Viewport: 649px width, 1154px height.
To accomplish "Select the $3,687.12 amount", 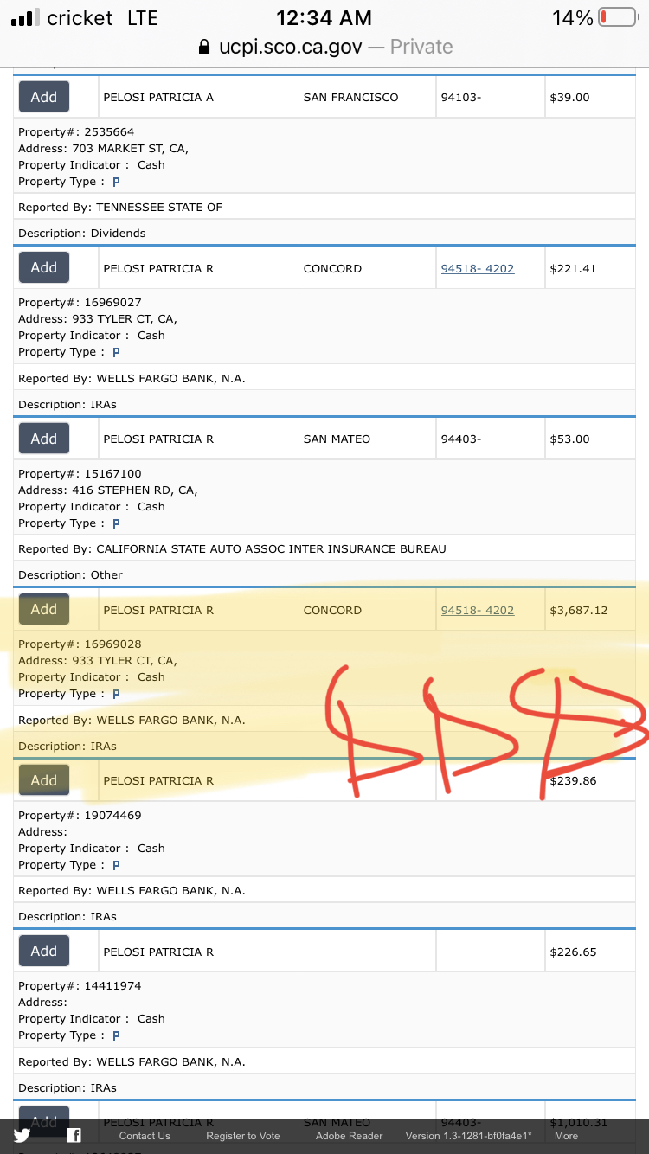I will point(579,610).
